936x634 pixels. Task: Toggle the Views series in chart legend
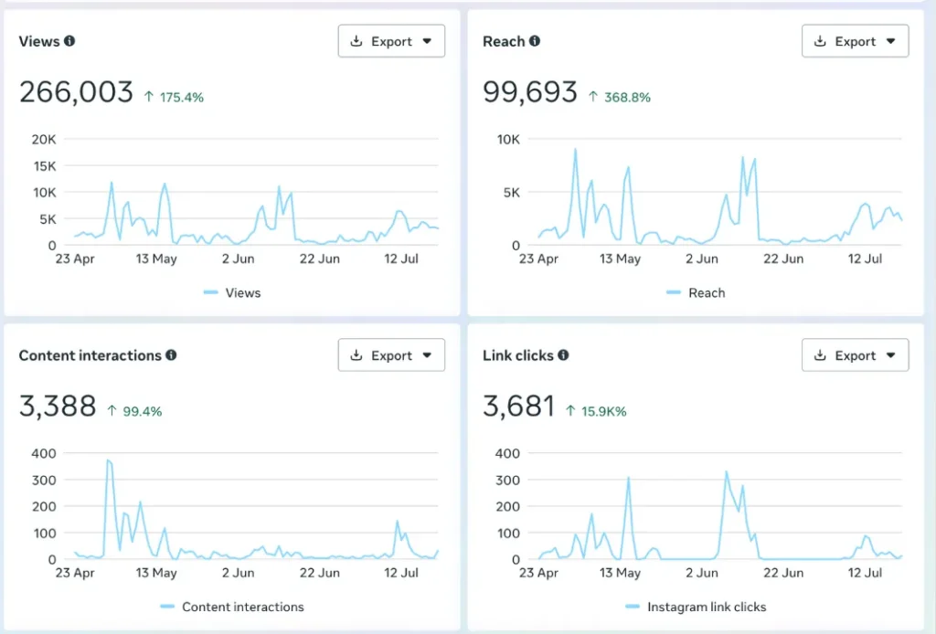click(242, 293)
